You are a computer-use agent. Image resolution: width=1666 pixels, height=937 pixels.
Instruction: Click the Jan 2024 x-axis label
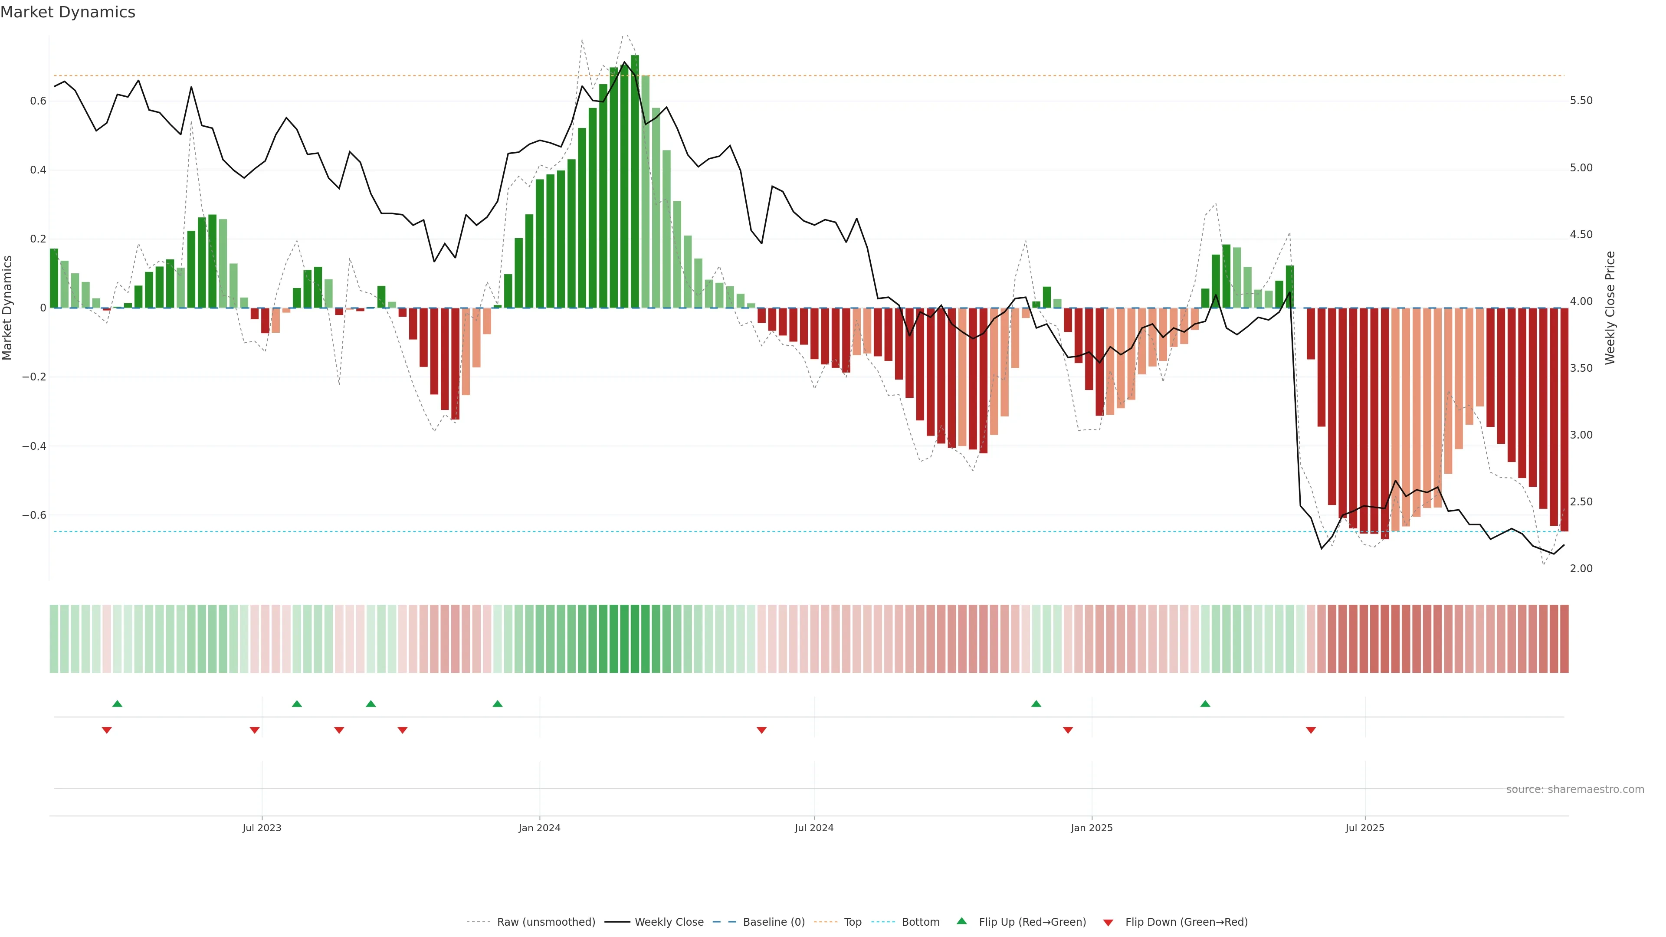(539, 828)
